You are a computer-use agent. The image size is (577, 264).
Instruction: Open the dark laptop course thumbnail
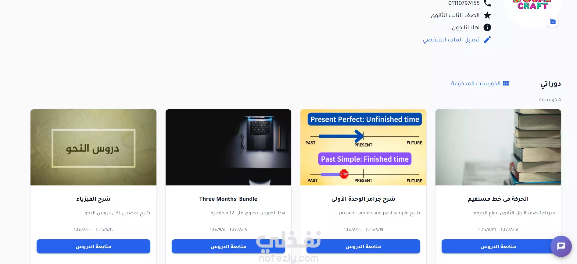[228, 147]
